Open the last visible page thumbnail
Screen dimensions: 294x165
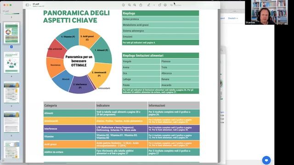pyautogui.click(x=11, y=150)
